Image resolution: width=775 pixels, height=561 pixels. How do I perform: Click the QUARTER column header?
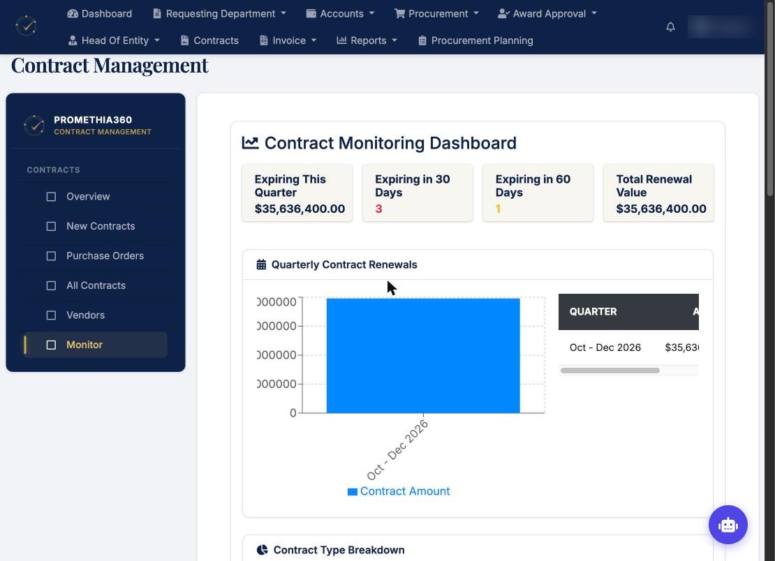593,312
